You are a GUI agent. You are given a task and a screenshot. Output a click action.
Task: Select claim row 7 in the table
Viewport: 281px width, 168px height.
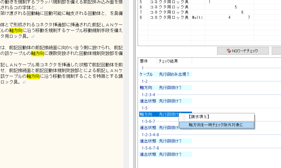(169, 12)
